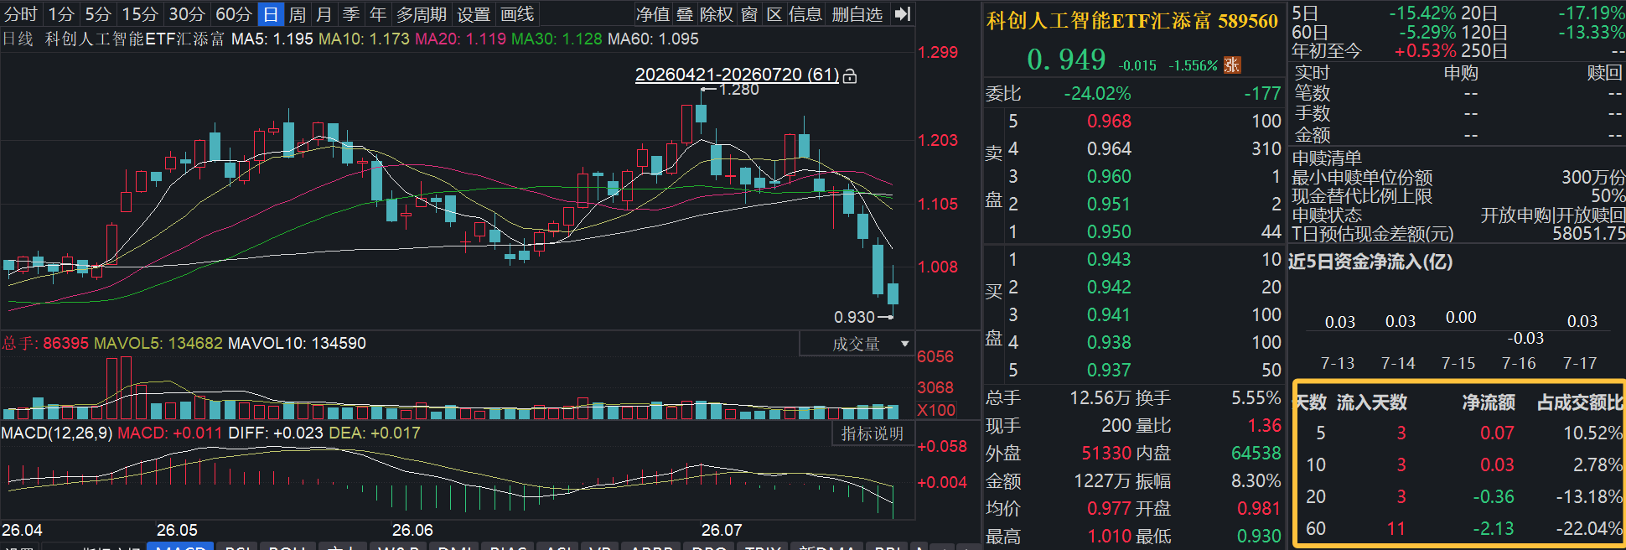Viewport: 1626px width, 550px height.
Task: Activate the 画线 drawing tool
Action: coord(517,14)
